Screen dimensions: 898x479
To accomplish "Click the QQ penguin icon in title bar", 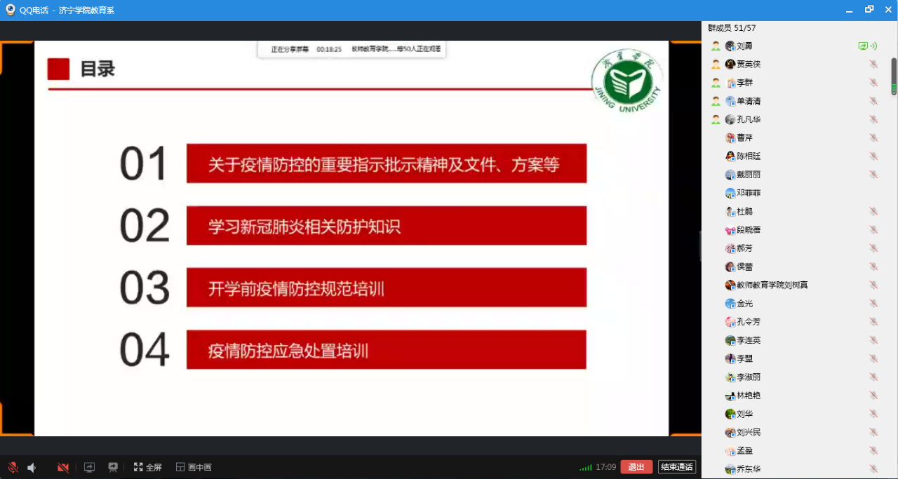I will click(x=10, y=10).
